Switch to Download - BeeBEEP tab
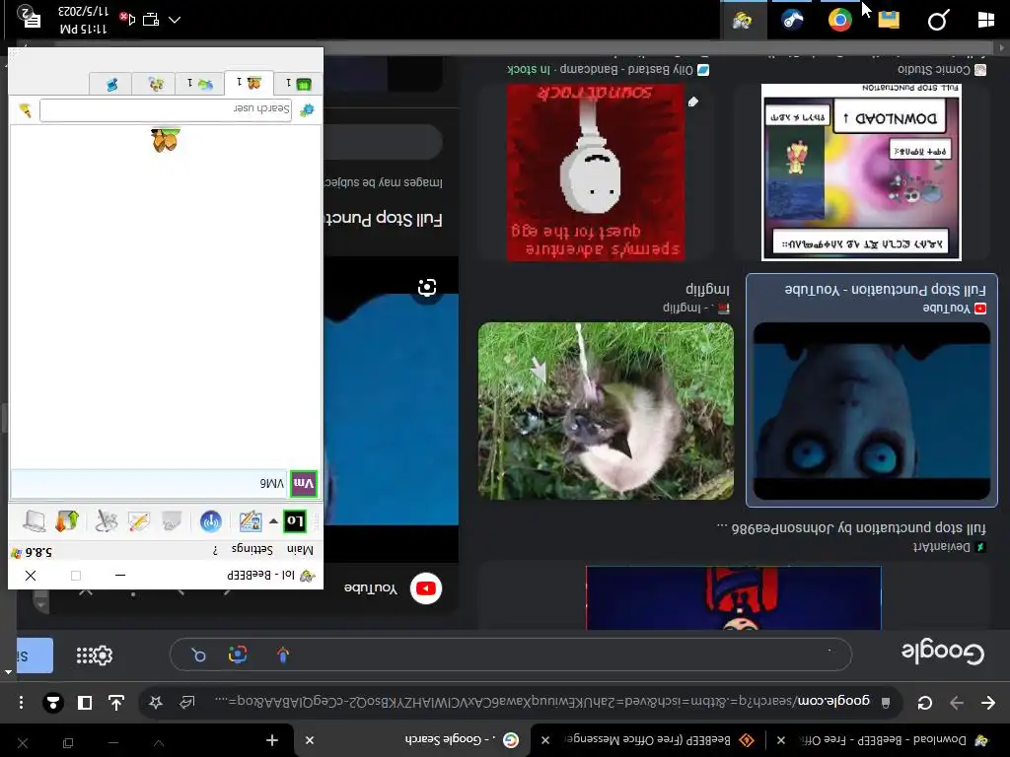Image resolution: width=1010 pixels, height=757 pixels. tap(888, 740)
